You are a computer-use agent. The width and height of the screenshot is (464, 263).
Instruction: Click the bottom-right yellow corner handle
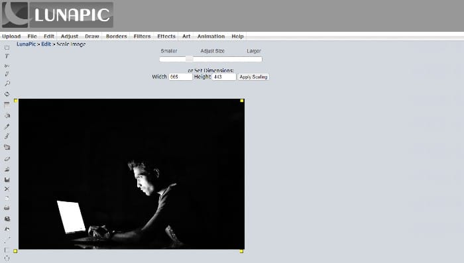coord(241,251)
